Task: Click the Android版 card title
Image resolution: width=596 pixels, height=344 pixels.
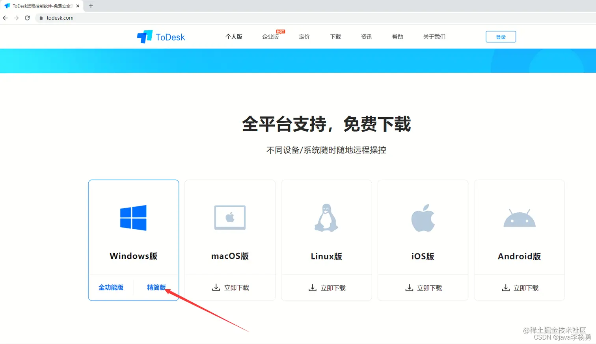Action: (x=520, y=256)
